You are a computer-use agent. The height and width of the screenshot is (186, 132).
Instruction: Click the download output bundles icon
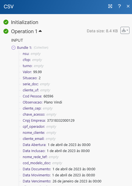point(125,30)
